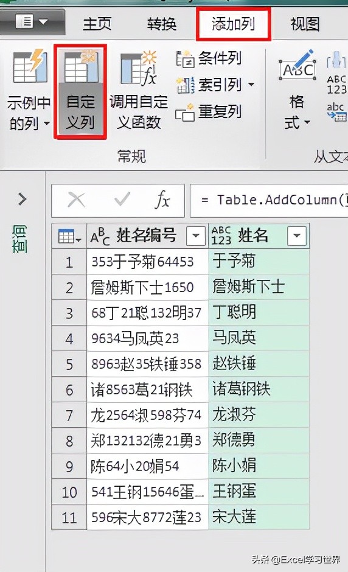Add a 条件列 conditional column
Viewport: 348px width, 572px height.
point(209,58)
